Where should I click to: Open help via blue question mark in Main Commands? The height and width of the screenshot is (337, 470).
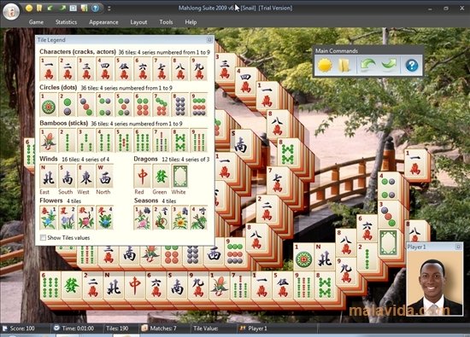tap(412, 65)
